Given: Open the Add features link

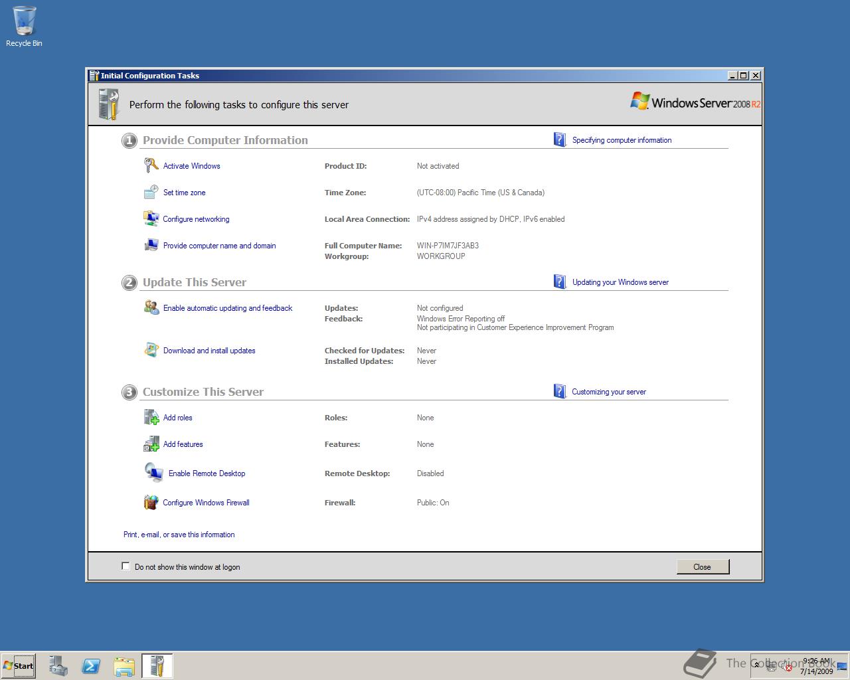Looking at the screenshot, I should (183, 444).
